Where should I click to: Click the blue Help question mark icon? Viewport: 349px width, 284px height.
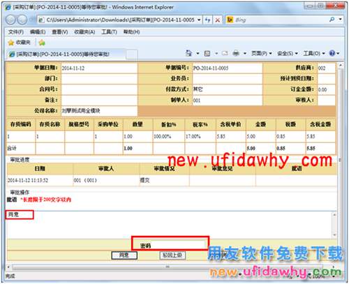[332, 53]
